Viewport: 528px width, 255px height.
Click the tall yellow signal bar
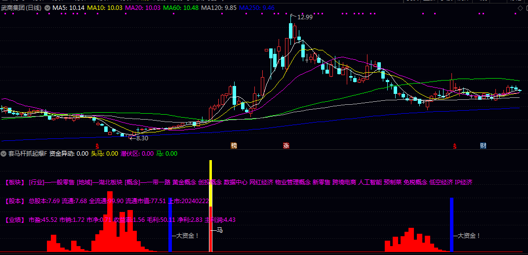point(211,183)
